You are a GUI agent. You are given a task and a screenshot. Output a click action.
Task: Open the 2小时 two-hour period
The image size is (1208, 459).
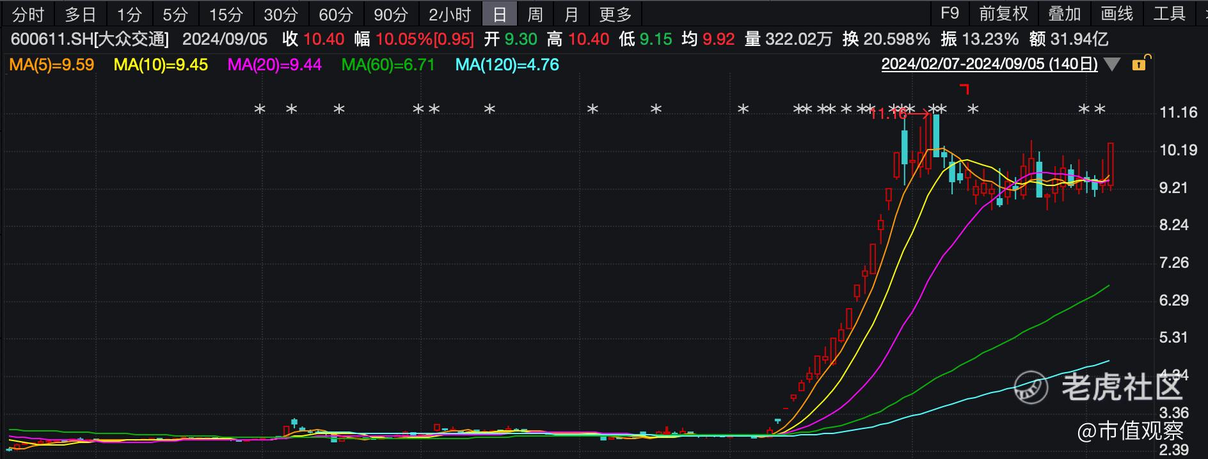pyautogui.click(x=449, y=13)
